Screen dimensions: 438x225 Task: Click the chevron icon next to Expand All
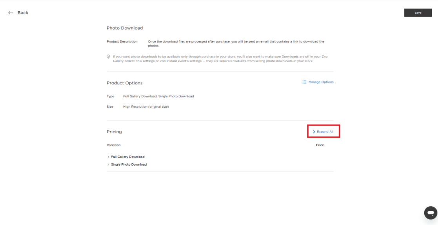[314, 132]
